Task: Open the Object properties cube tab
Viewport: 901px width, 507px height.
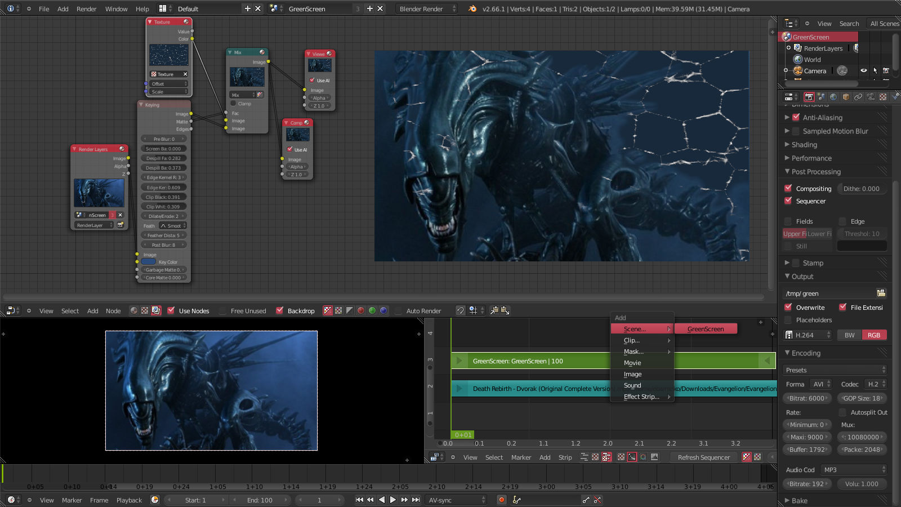Action: click(x=846, y=97)
